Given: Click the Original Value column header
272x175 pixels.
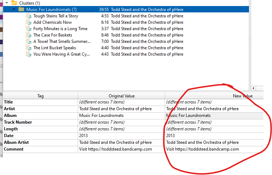Looking at the screenshot, I should click(121, 96).
